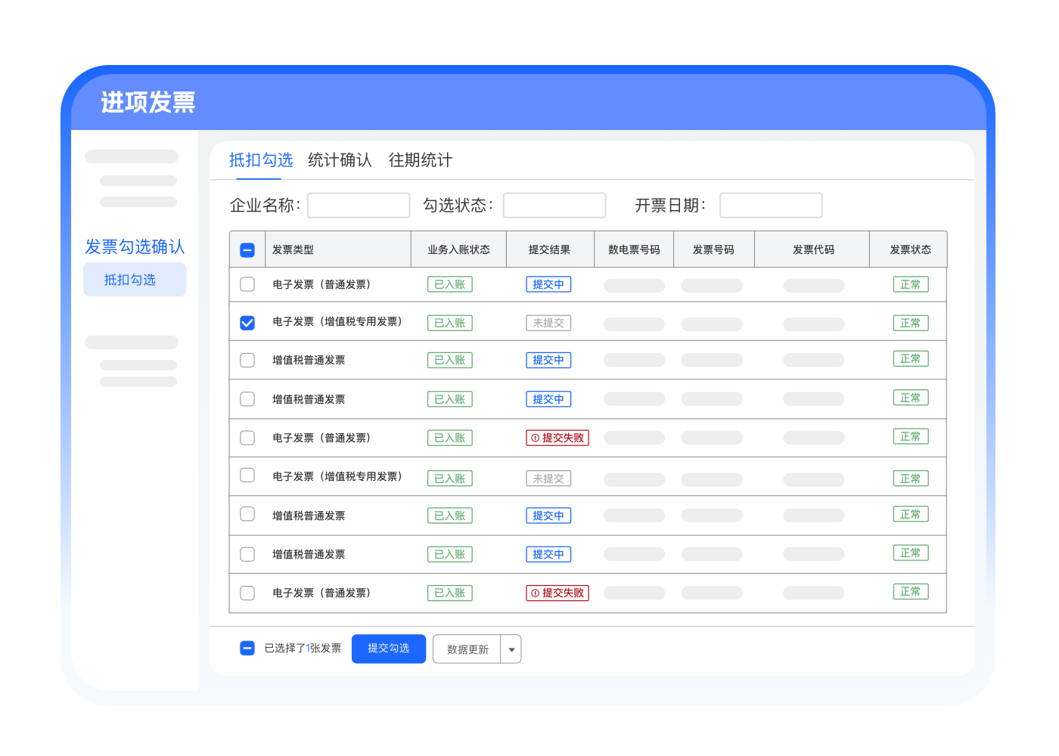Open the 开票日期 date picker field
The height and width of the screenshot is (756, 1059).
(x=771, y=206)
